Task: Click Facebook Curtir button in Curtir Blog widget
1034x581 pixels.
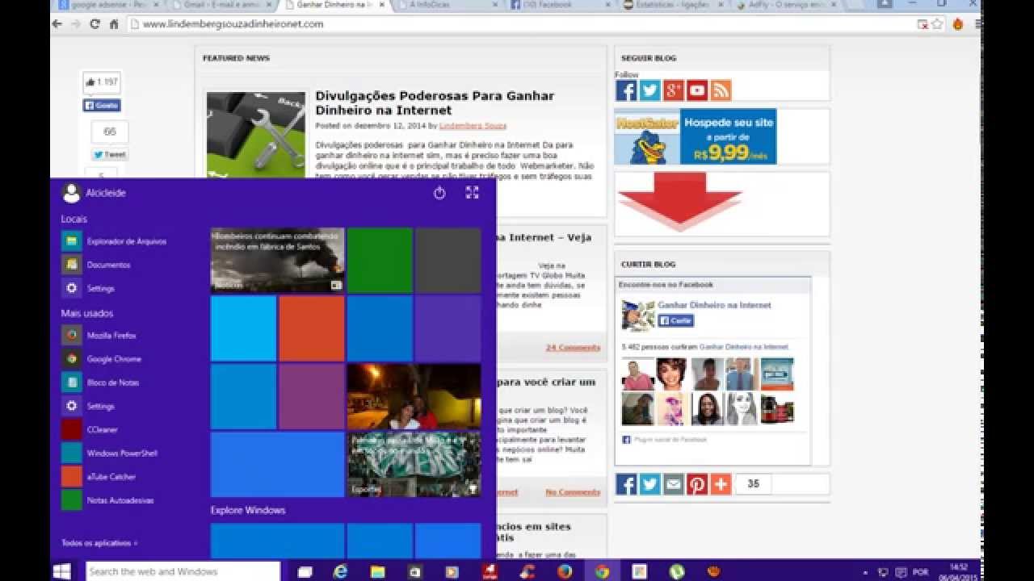Action: [x=675, y=320]
